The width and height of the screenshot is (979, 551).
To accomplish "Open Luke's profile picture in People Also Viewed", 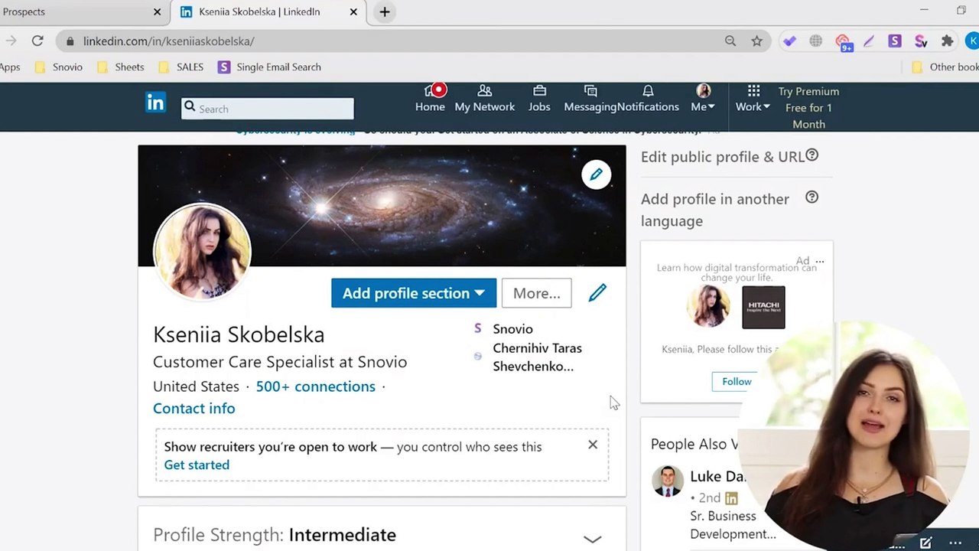I will [x=668, y=481].
